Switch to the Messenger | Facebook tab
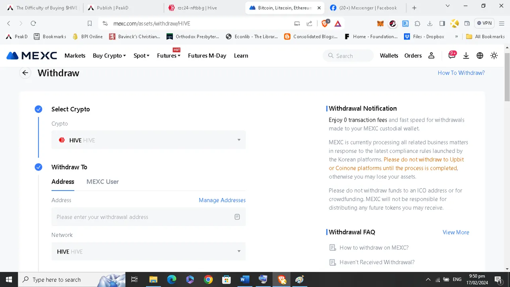The width and height of the screenshot is (510, 287). pos(366,8)
